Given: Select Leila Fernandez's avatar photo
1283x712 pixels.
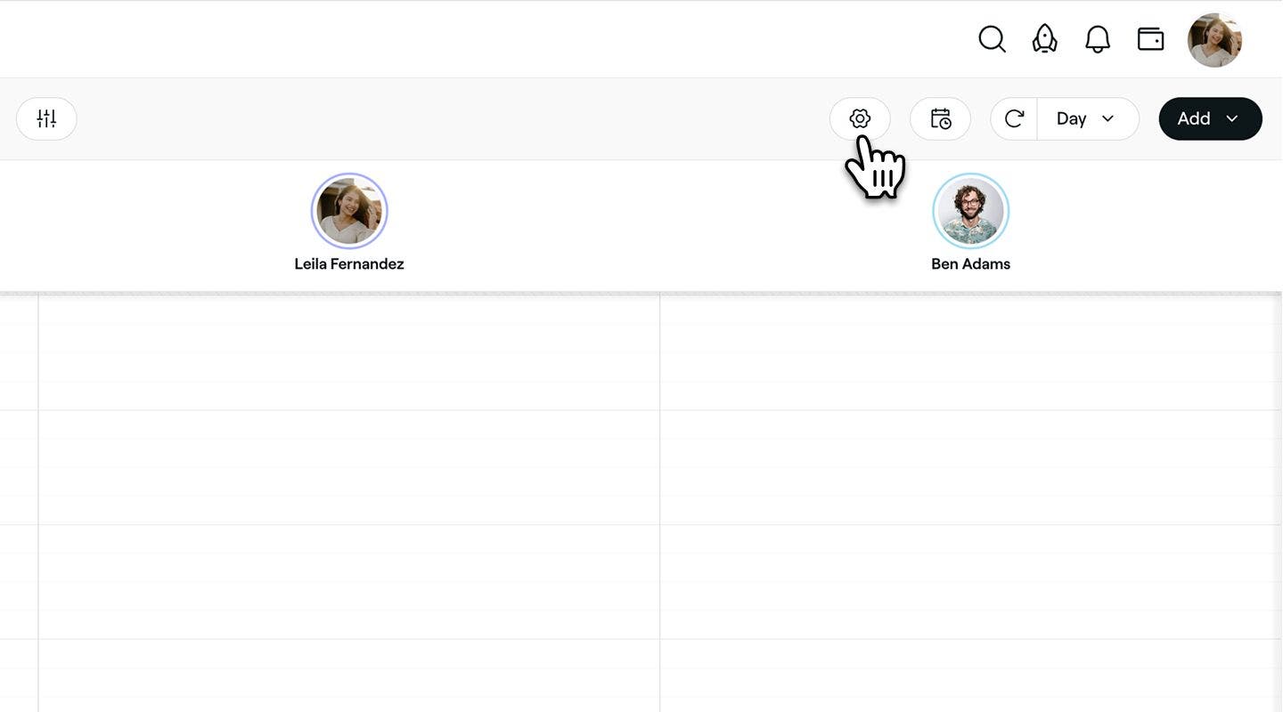Looking at the screenshot, I should 349,211.
